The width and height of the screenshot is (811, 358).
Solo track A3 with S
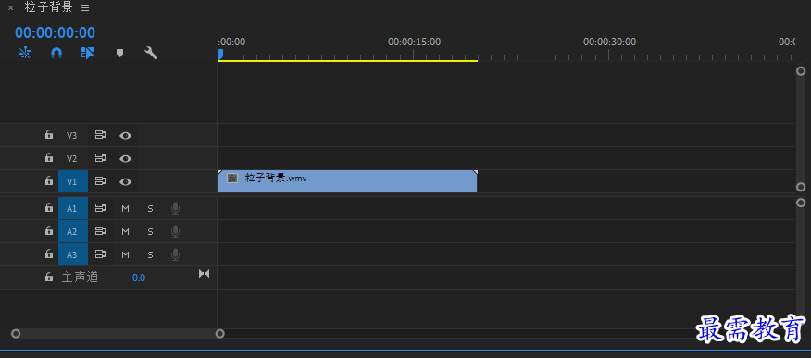(x=151, y=254)
